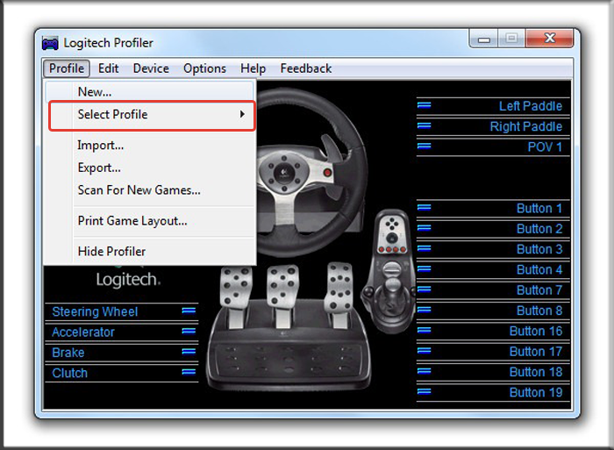Click the Button 19 blue indicator icon
Screen dimensions: 614x450
click(424, 391)
